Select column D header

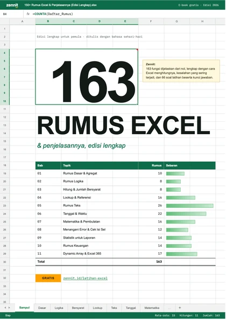tap(100, 21)
